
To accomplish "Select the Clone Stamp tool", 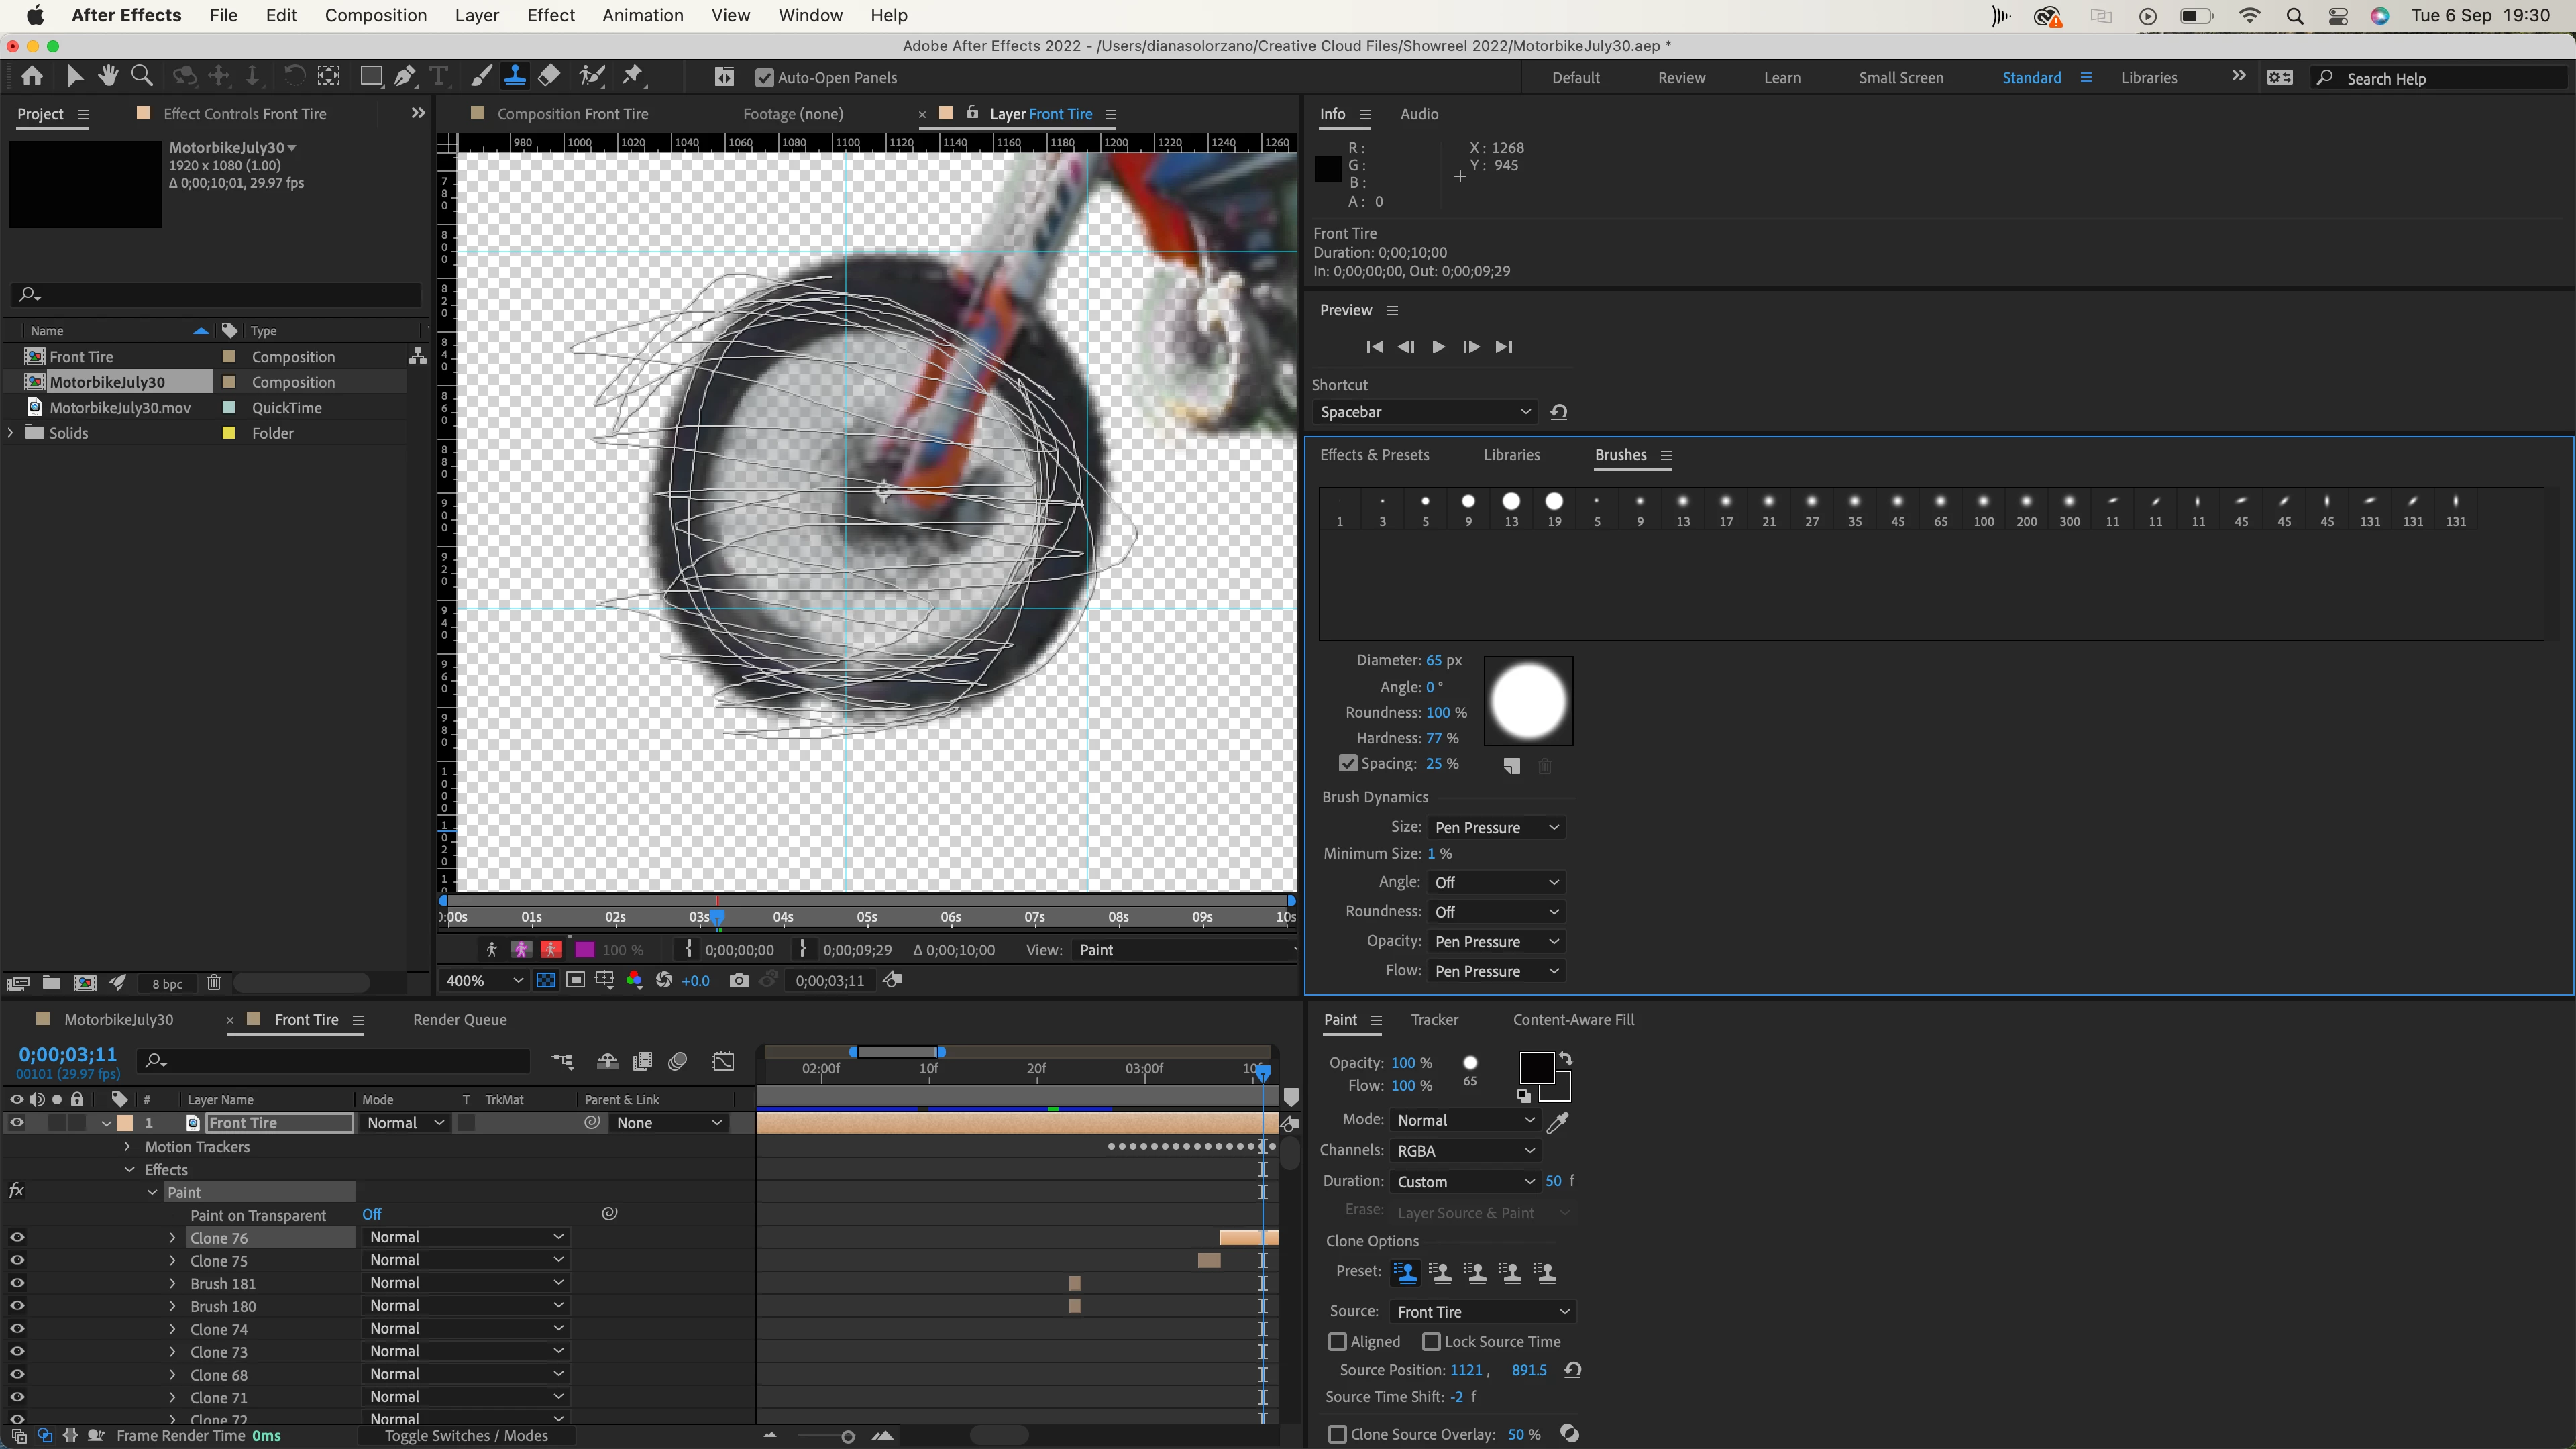I will point(515,76).
